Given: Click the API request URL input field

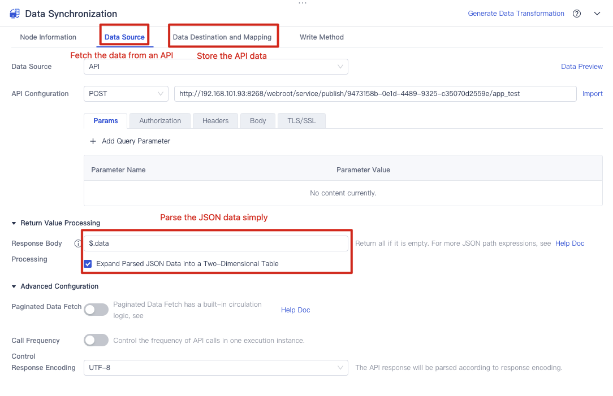Looking at the screenshot, I should coord(373,93).
